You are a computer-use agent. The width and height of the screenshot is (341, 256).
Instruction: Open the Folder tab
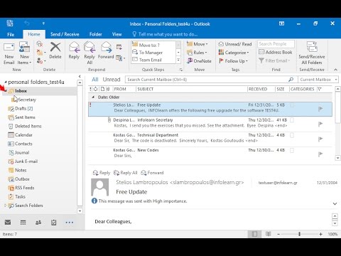(x=96, y=34)
